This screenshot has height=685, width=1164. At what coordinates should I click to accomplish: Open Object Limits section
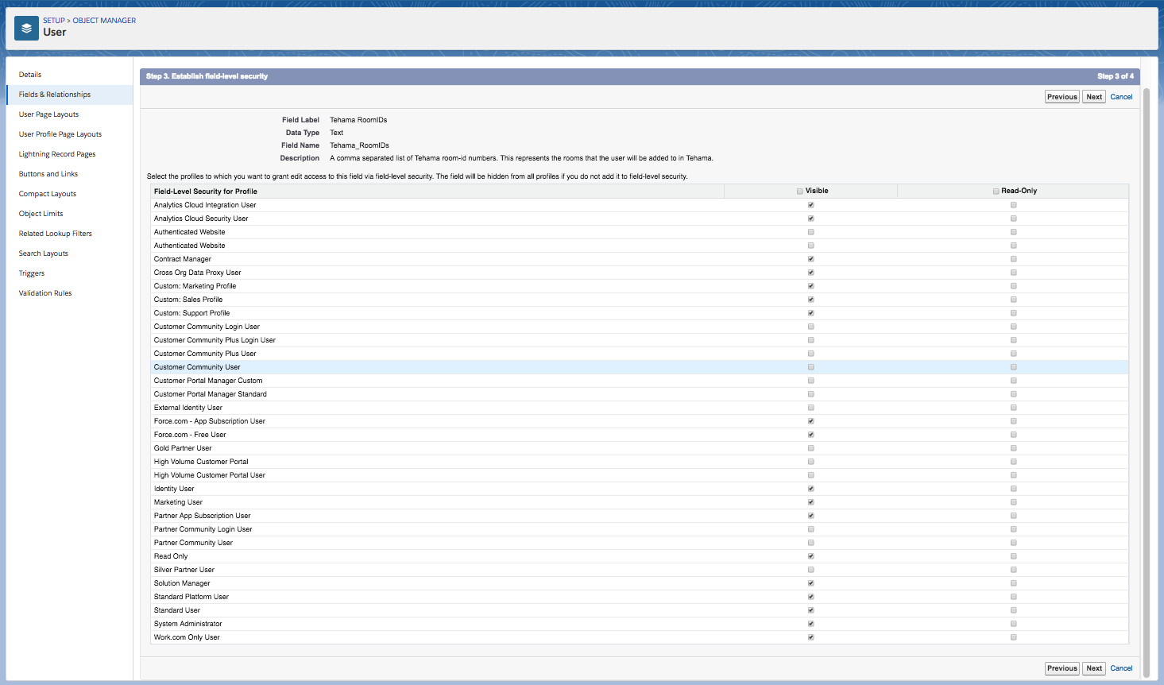click(41, 214)
